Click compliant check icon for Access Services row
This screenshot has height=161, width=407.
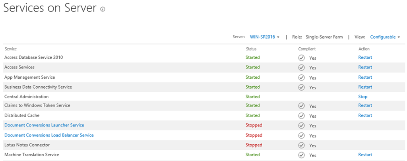tap(302, 68)
